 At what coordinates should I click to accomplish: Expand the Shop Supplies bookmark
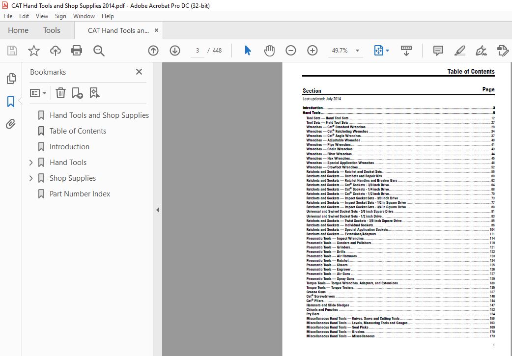point(31,178)
